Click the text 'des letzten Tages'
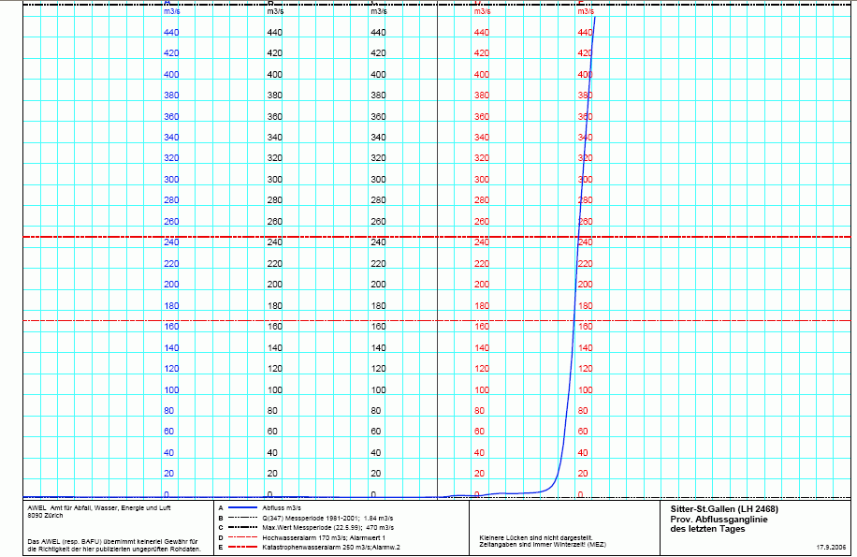Image resolution: width=857 pixels, height=557 pixels. pos(707,529)
